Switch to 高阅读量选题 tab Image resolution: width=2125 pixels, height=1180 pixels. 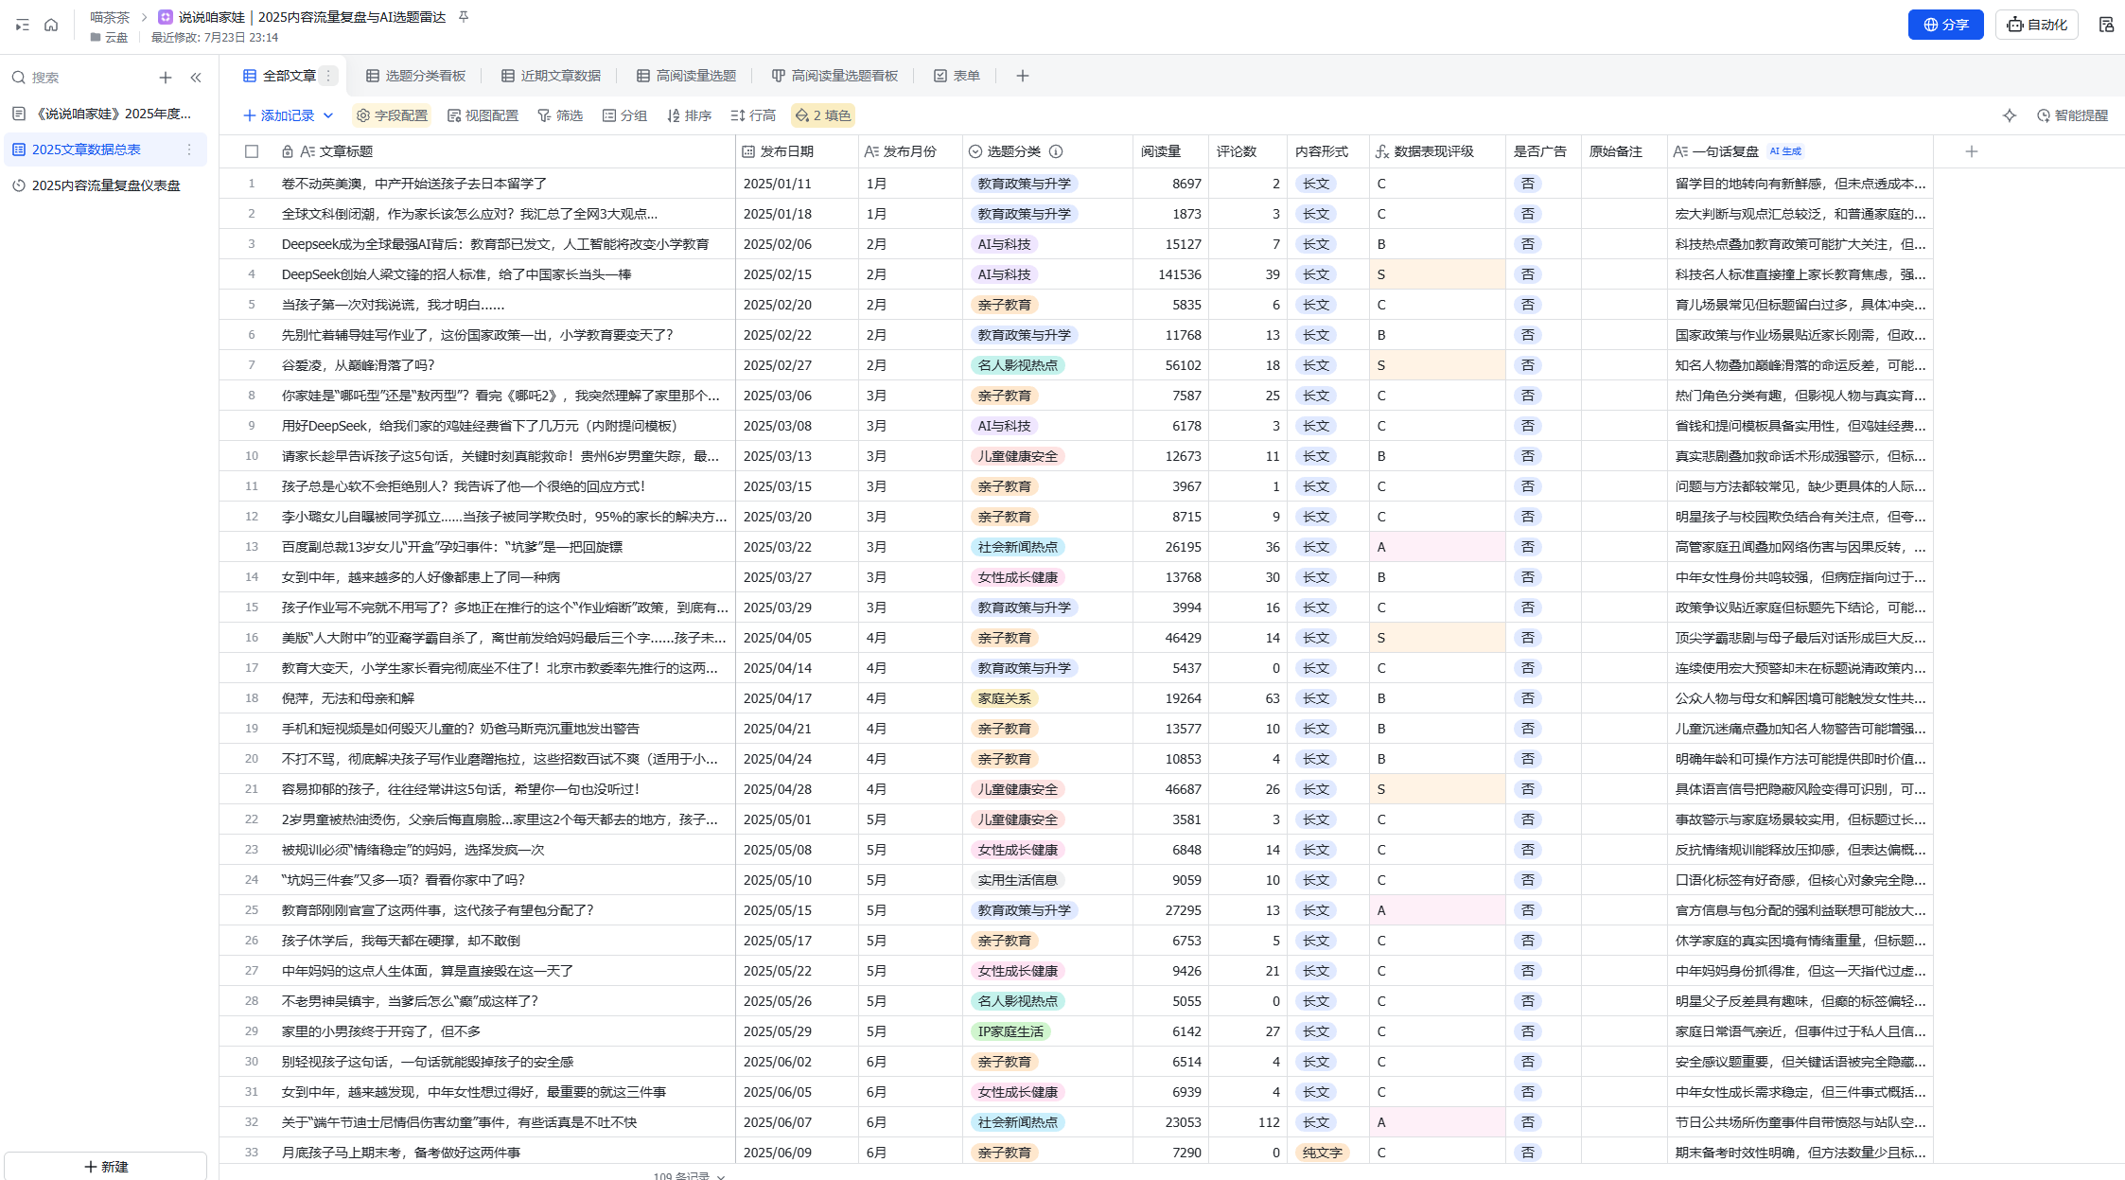tap(687, 76)
